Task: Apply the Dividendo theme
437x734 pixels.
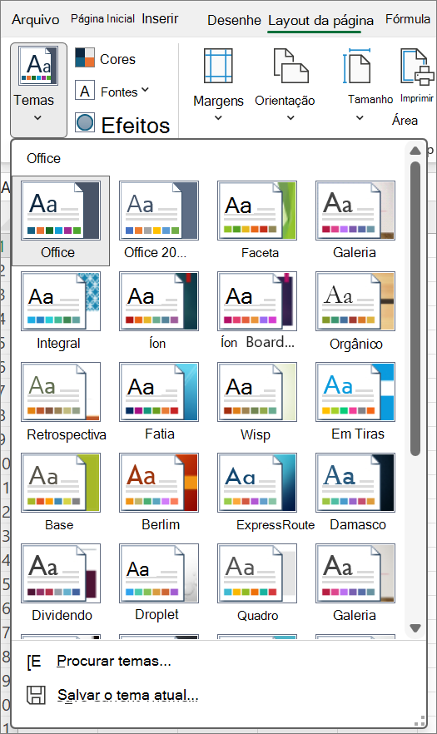Action: [x=61, y=573]
